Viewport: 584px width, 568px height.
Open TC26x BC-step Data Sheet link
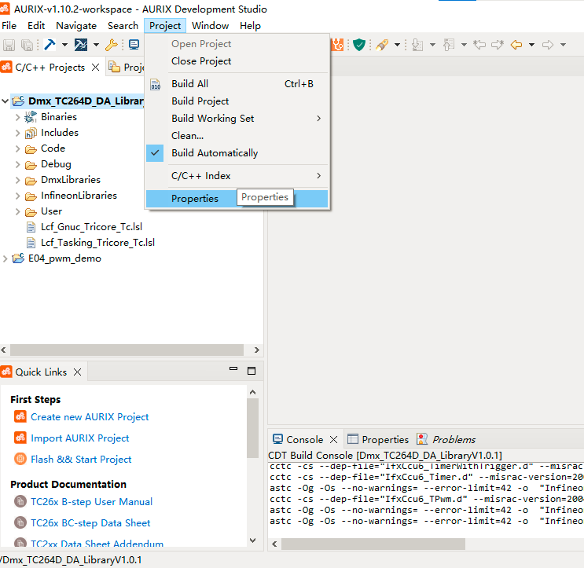tap(90, 523)
